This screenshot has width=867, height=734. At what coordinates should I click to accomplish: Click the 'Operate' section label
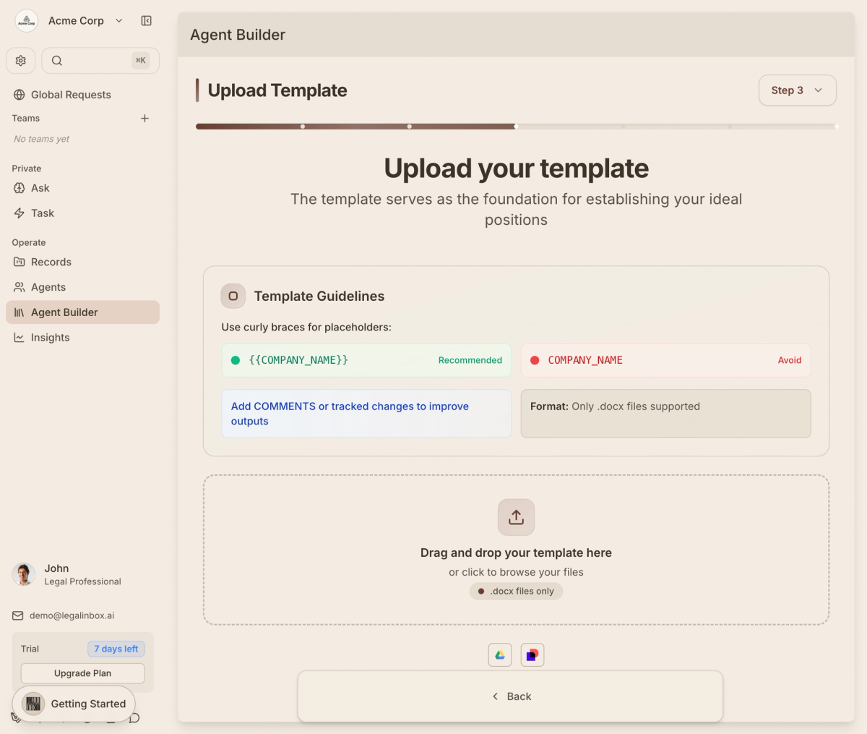(x=29, y=242)
